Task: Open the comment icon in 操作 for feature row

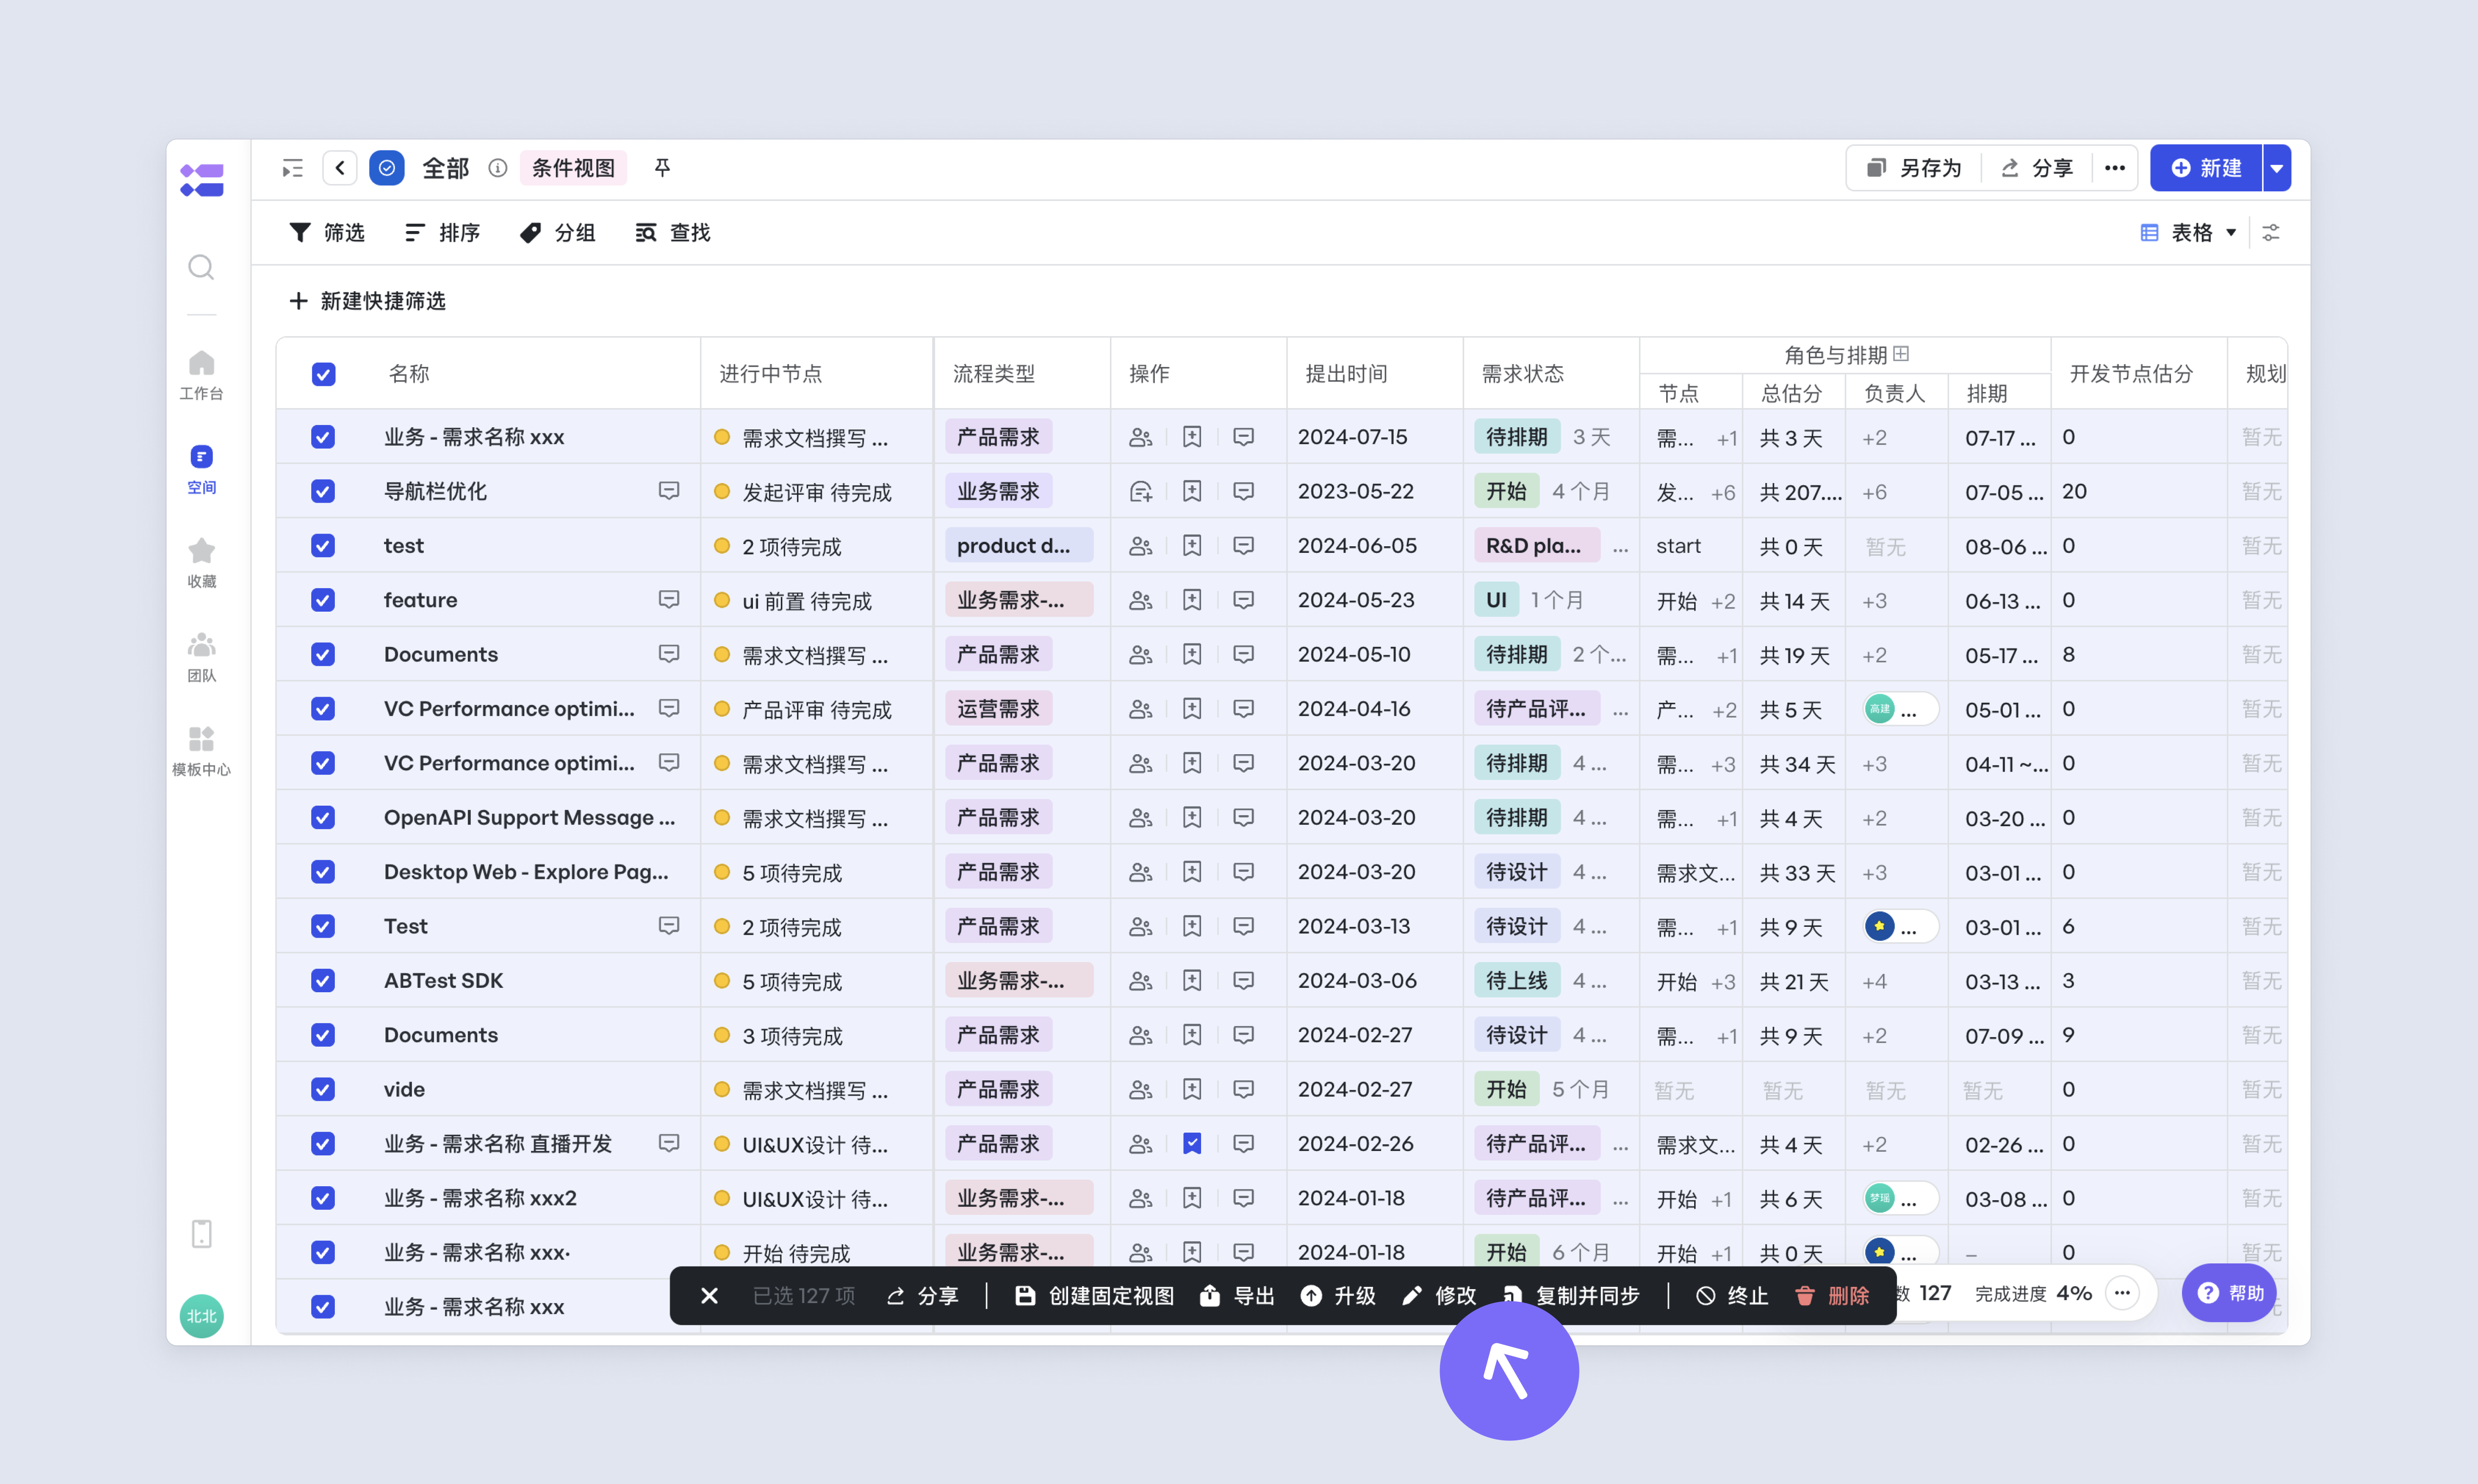Action: tap(1243, 600)
